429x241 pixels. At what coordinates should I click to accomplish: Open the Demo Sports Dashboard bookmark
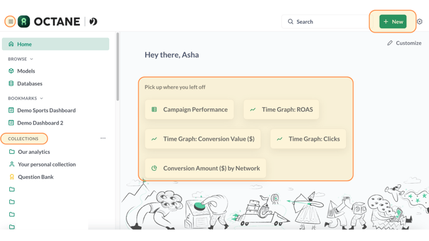[55, 110]
